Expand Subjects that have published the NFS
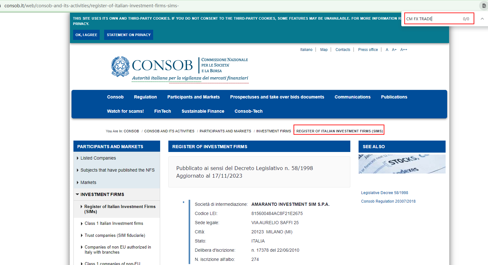Viewport: 488px width, 265px height. 117,170
